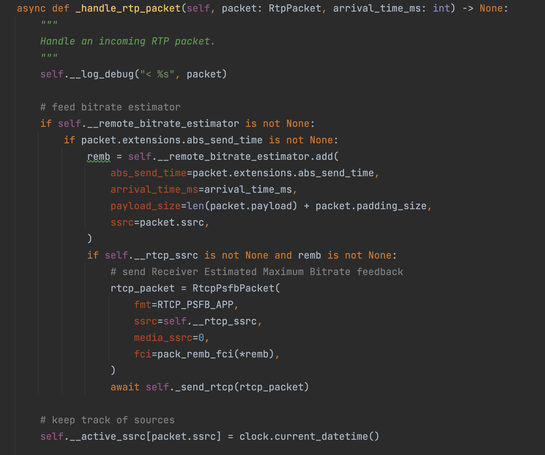This screenshot has width=545, height=455.
Task: Click the RtpPacket type annotation
Action: [x=295, y=8]
